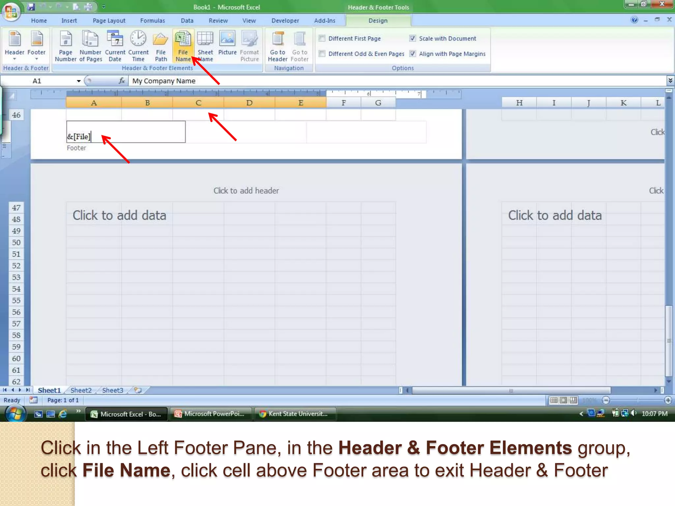Toggle Different First Page checkbox
675x506 pixels.
(322, 39)
